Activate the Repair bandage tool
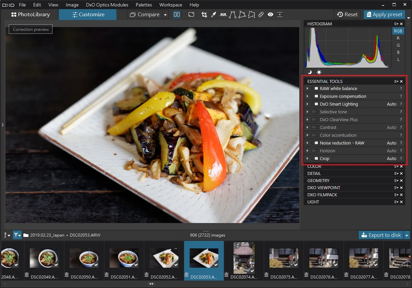412x288 pixels. pos(261,15)
